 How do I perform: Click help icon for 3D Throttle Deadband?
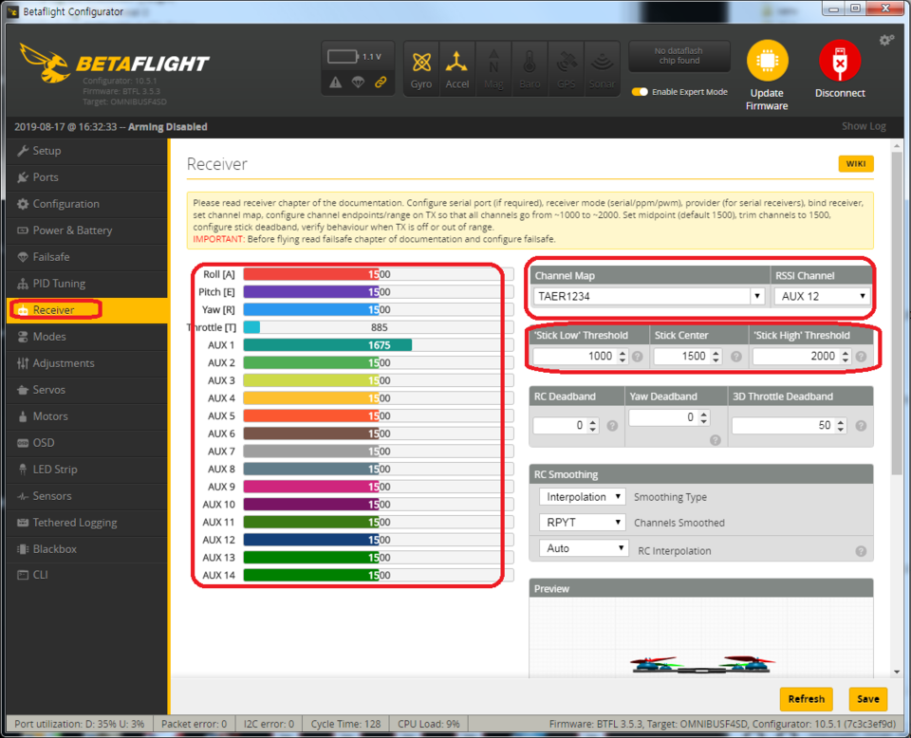(x=861, y=426)
